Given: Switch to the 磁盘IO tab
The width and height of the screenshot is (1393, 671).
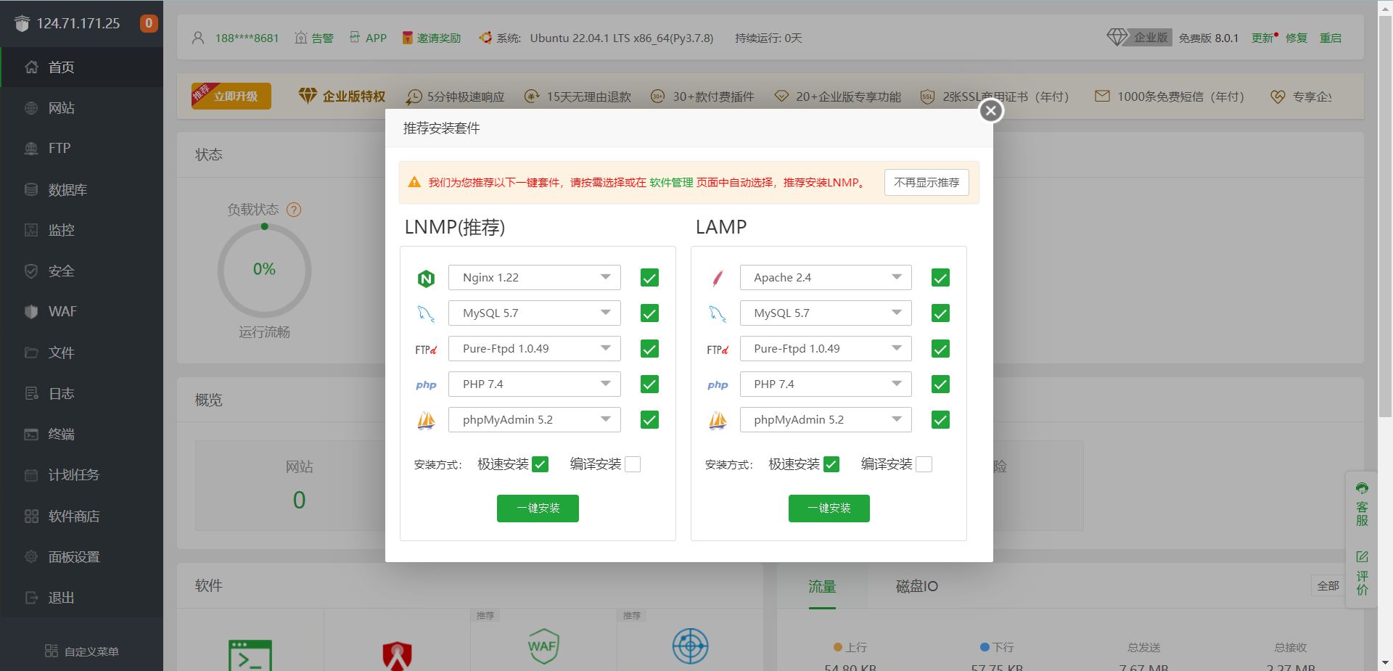Looking at the screenshot, I should pos(916,586).
